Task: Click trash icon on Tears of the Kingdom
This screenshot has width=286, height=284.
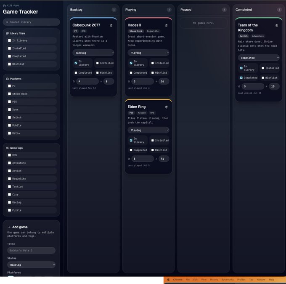Action: click(x=277, y=25)
